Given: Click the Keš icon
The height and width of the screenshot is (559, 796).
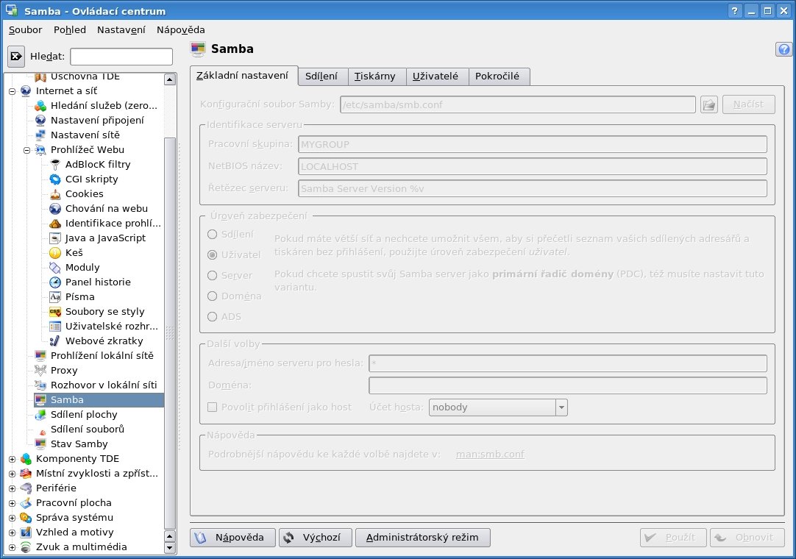Looking at the screenshot, I should 55,253.
